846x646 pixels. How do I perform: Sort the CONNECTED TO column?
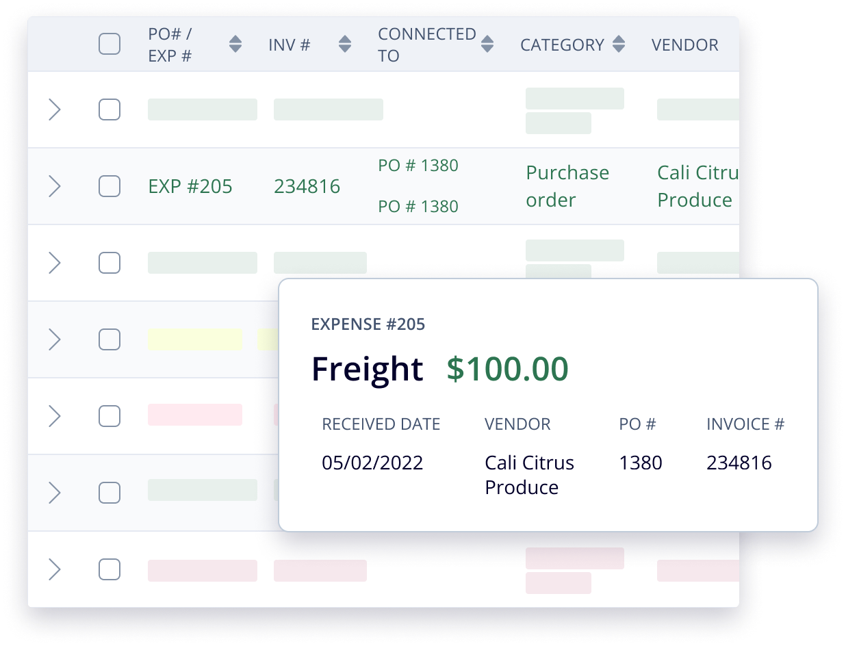coord(487,43)
